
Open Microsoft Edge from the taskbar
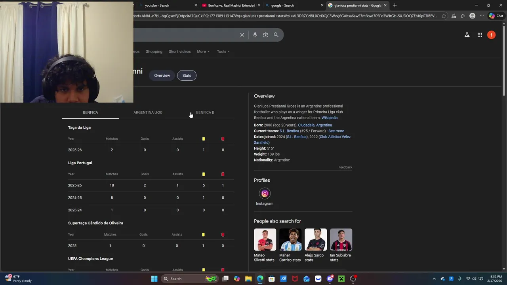coord(260,279)
